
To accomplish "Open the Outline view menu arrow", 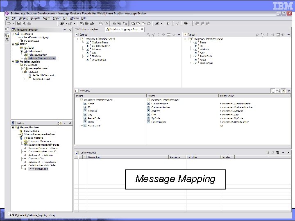I will click(x=65, y=123).
